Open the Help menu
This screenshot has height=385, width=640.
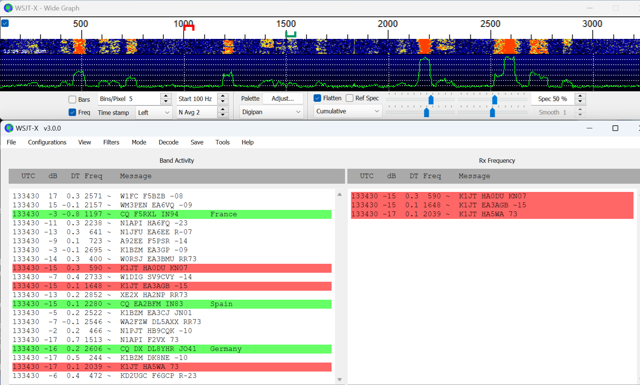pyautogui.click(x=248, y=142)
